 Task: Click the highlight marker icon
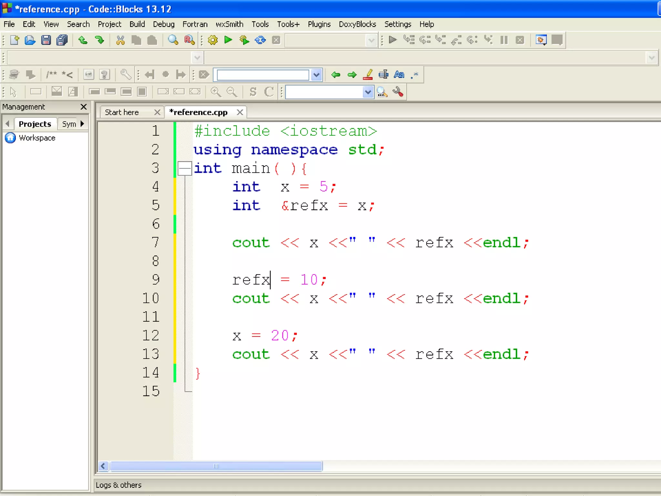click(x=368, y=75)
